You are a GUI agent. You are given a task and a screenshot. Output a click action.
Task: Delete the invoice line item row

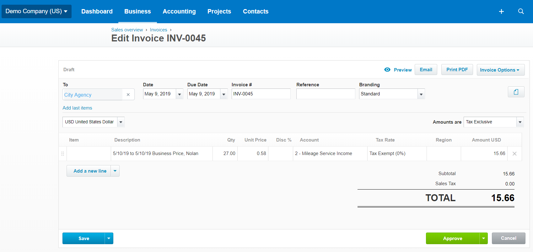click(514, 154)
